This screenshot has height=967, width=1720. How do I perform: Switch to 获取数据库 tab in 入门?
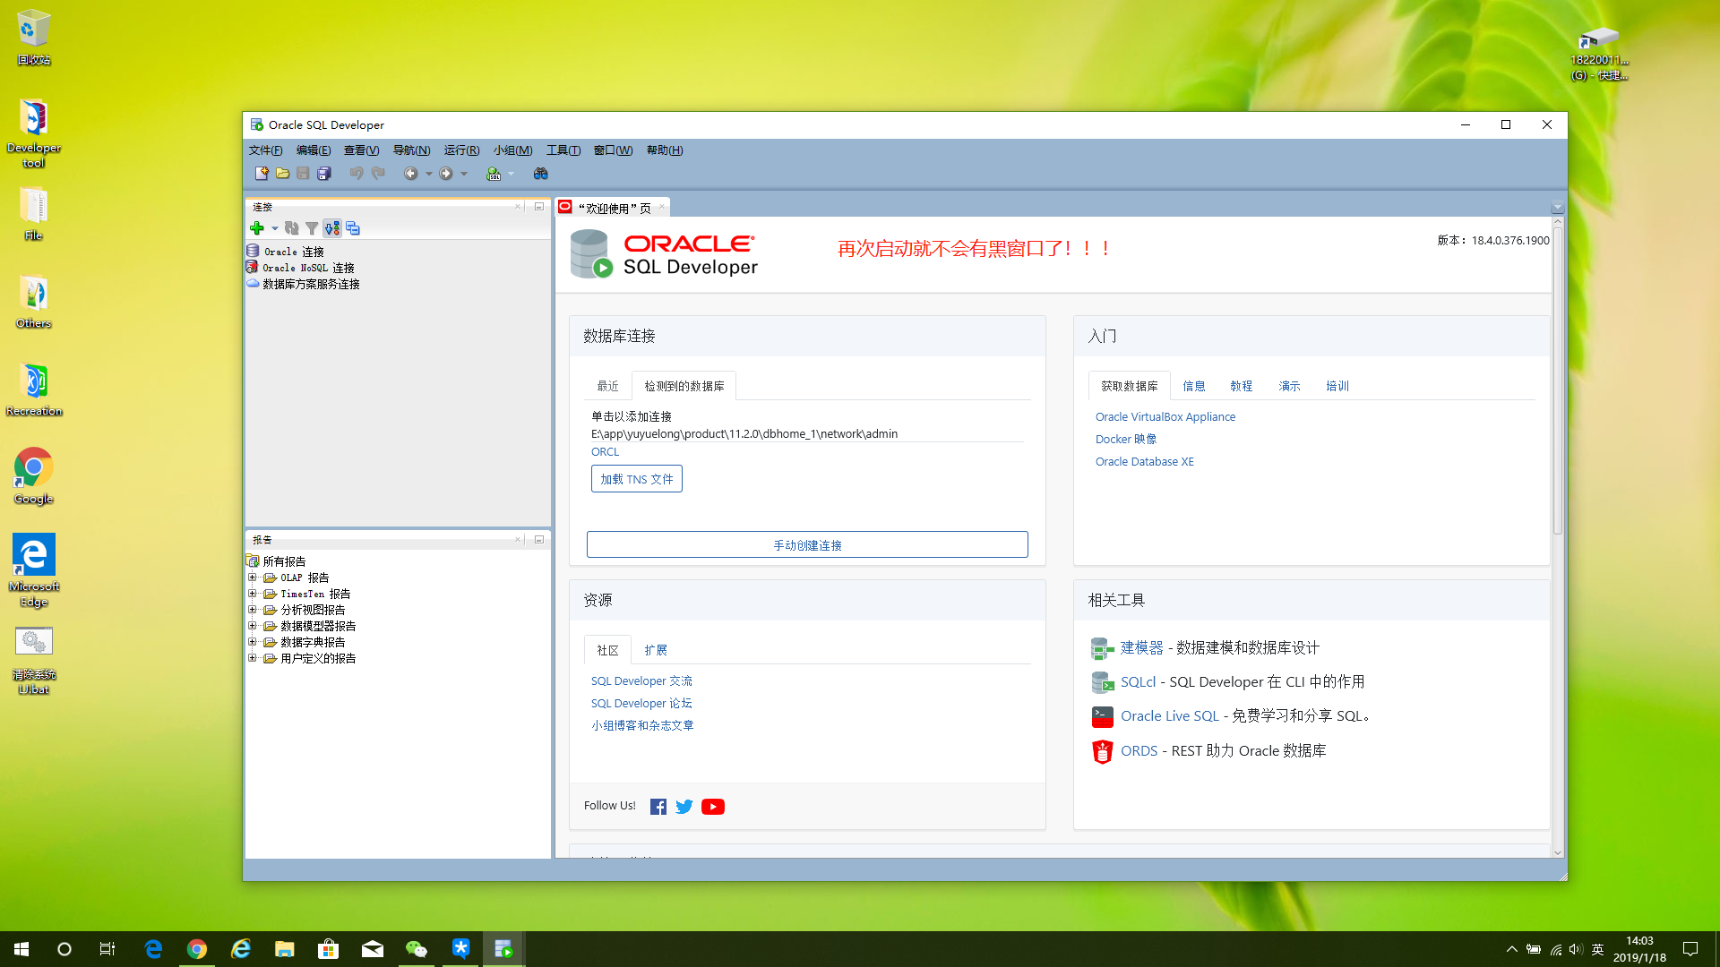point(1130,385)
